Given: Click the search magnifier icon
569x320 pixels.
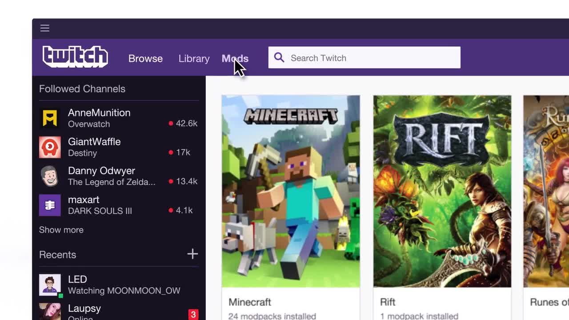Looking at the screenshot, I should pyautogui.click(x=279, y=57).
